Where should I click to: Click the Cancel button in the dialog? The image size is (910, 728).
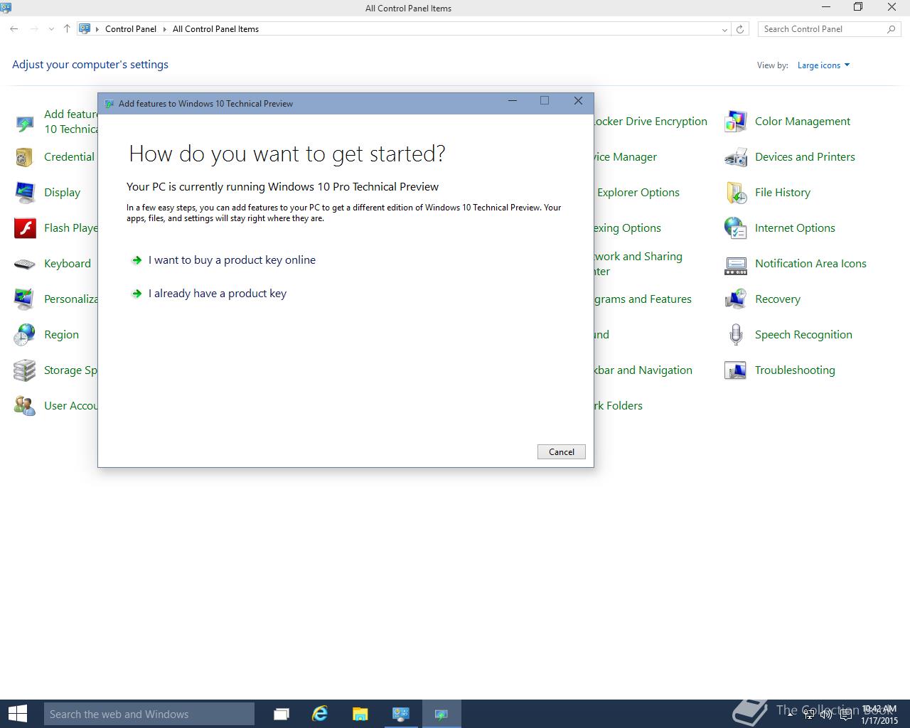pyautogui.click(x=562, y=452)
